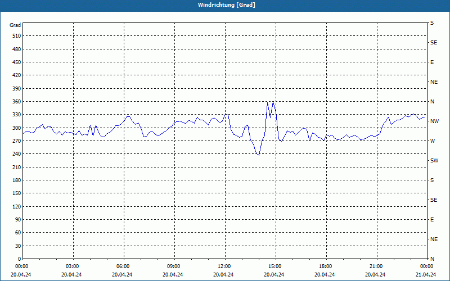450x281 pixels.
Task: Select the 21.04.24 date label
Action: point(426,275)
